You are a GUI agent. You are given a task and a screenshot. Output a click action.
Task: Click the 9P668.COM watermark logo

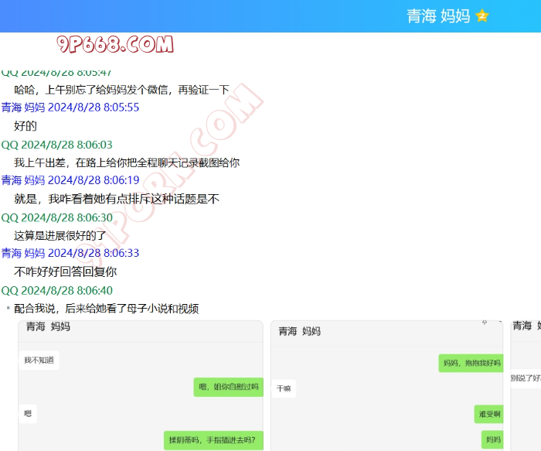pos(115,45)
